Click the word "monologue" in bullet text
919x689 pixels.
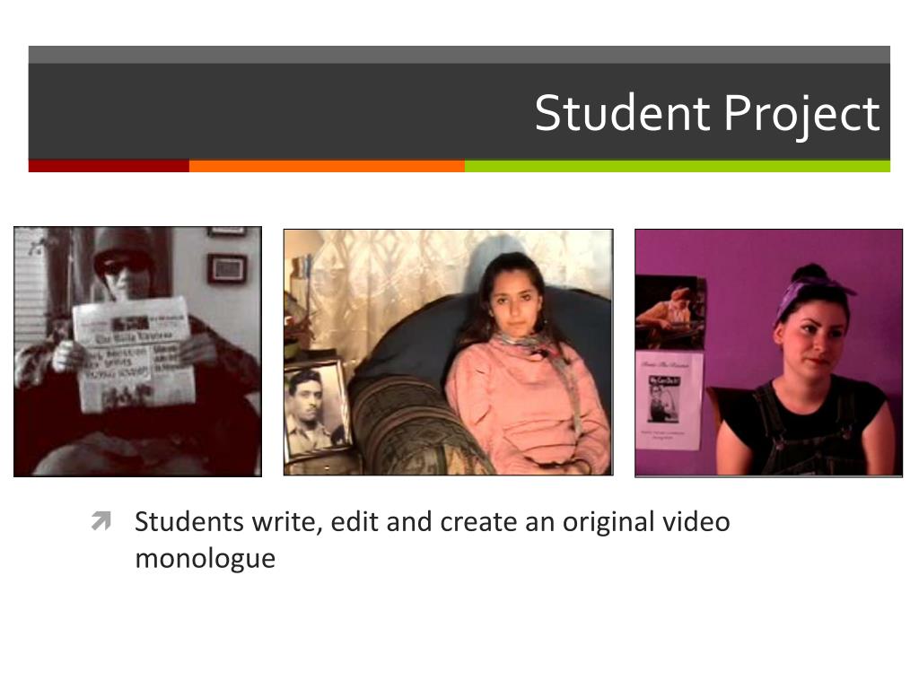tap(206, 558)
